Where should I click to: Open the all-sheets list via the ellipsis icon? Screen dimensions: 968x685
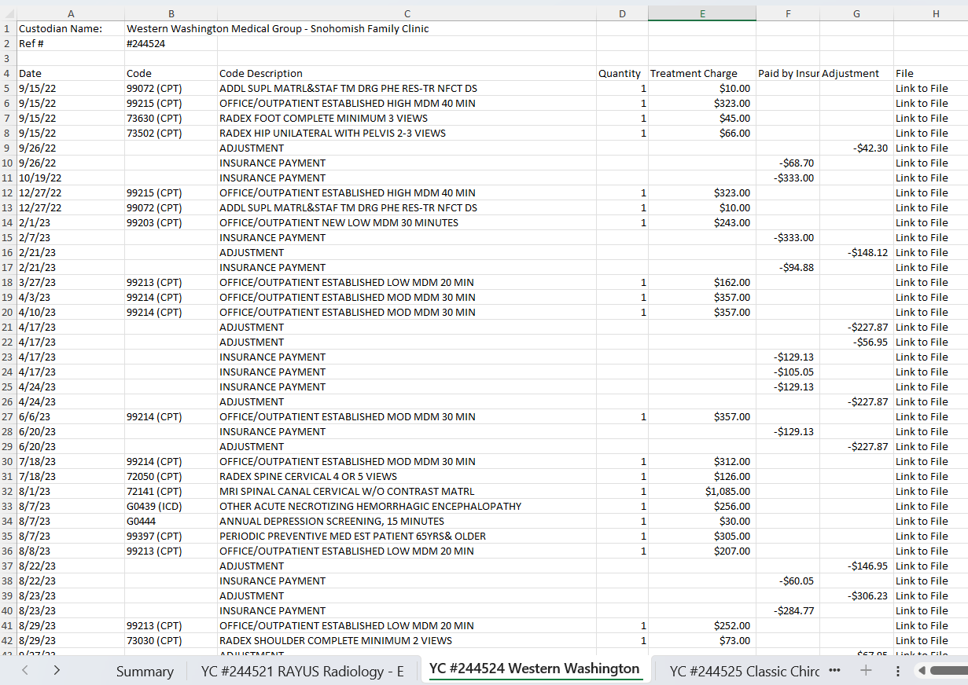pyautogui.click(x=836, y=671)
